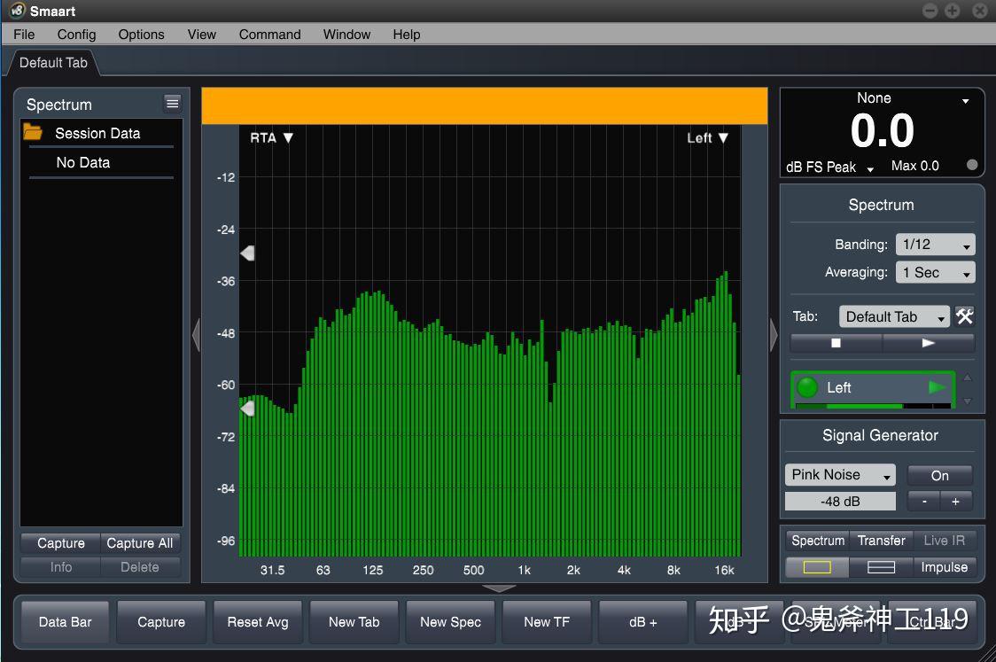Open the RTA graph type dropdown

(x=271, y=138)
